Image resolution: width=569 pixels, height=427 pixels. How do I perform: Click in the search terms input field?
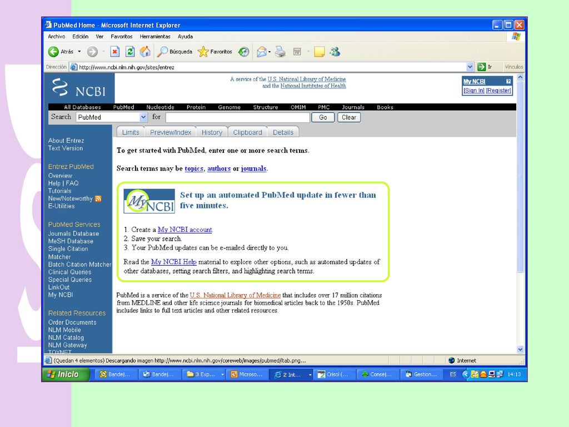coord(238,117)
